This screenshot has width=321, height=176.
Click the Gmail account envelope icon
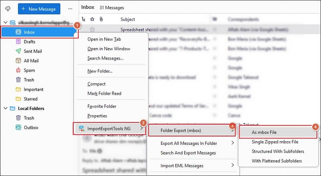13,22
